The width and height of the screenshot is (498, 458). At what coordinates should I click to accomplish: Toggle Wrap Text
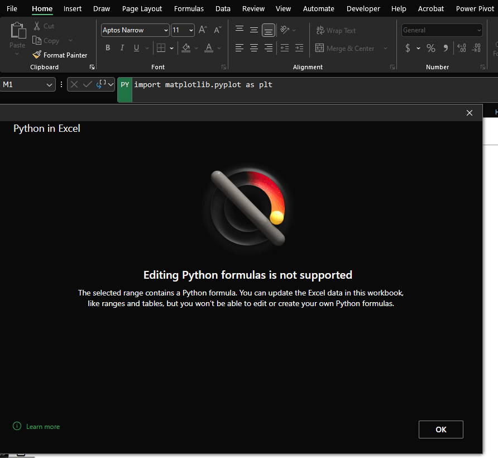[x=336, y=31]
